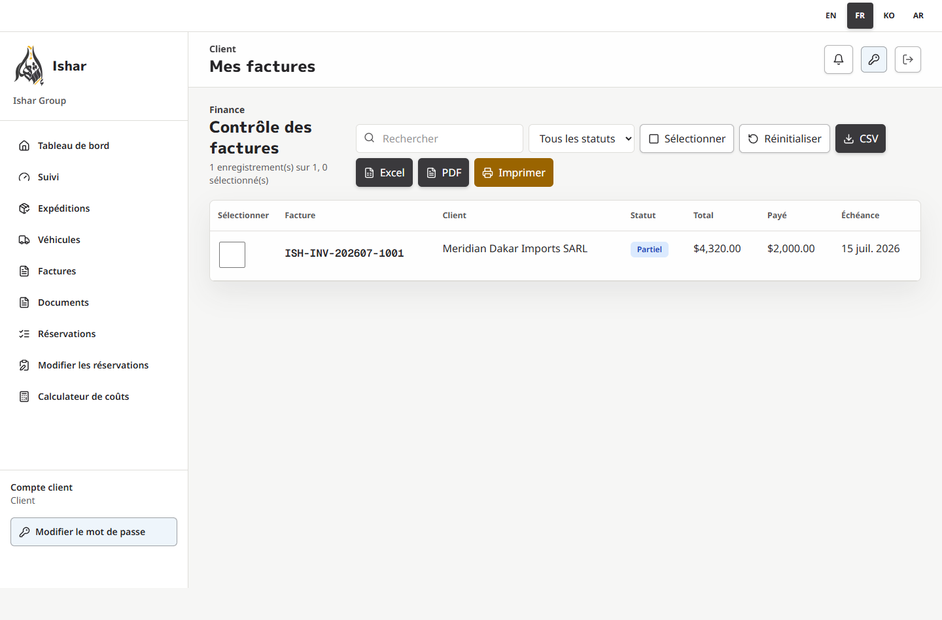This screenshot has width=942, height=620.
Task: Click the 15 juil. 2026 due date
Action: tap(870, 248)
